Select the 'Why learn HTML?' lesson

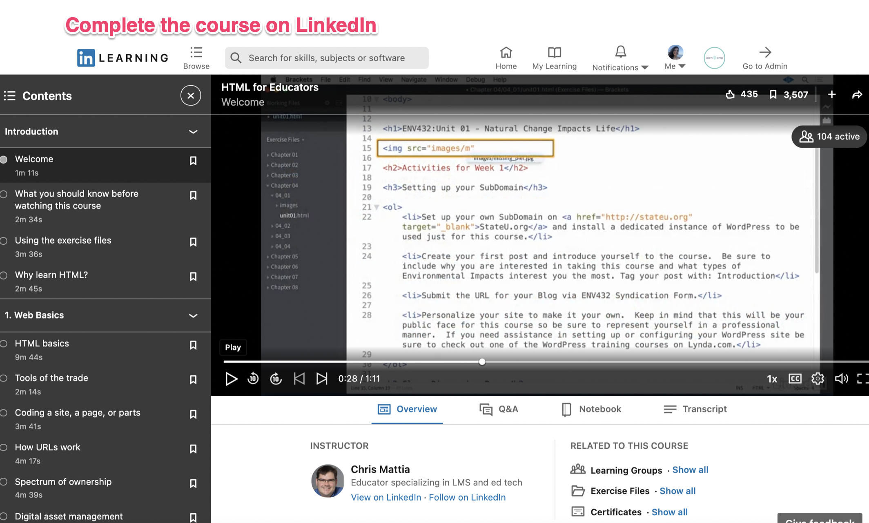[51, 275]
